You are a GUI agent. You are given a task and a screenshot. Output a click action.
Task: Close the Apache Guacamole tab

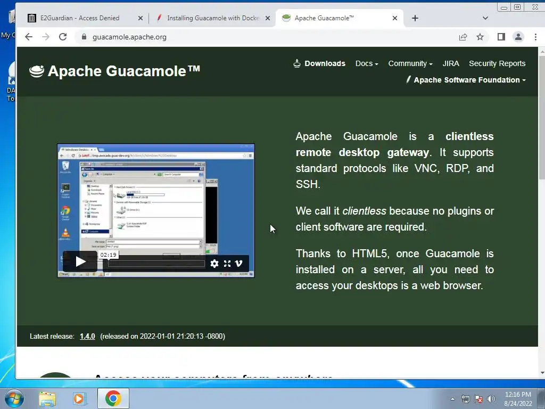click(395, 18)
